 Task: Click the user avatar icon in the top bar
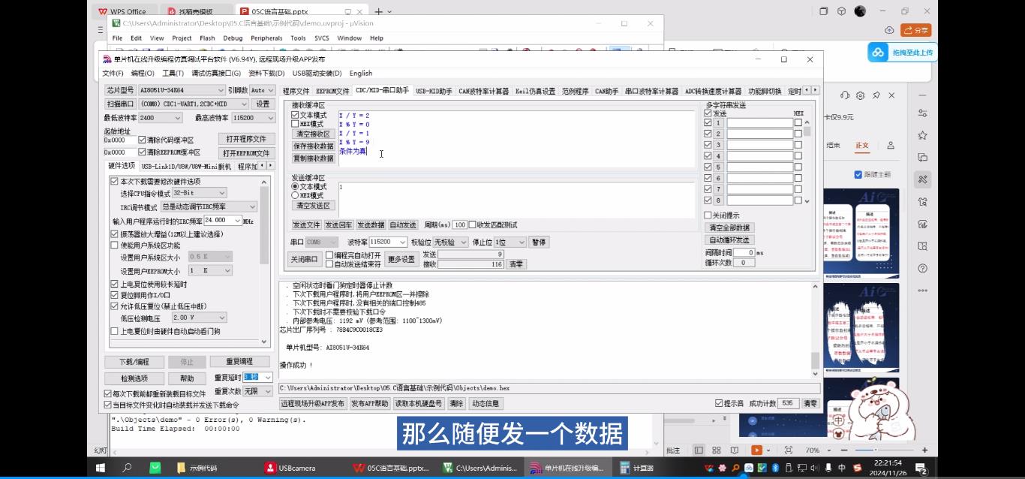860,11
